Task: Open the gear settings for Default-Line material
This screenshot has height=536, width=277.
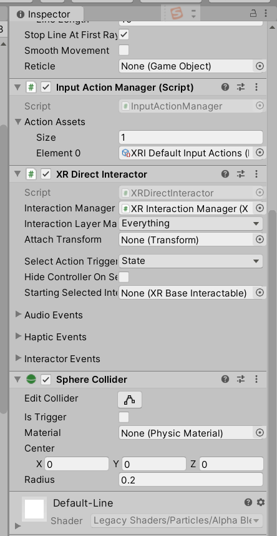Action: (x=261, y=502)
